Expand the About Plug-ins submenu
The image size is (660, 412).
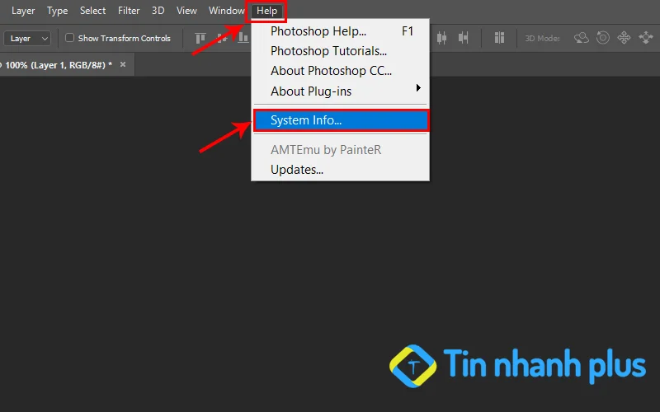coord(340,91)
